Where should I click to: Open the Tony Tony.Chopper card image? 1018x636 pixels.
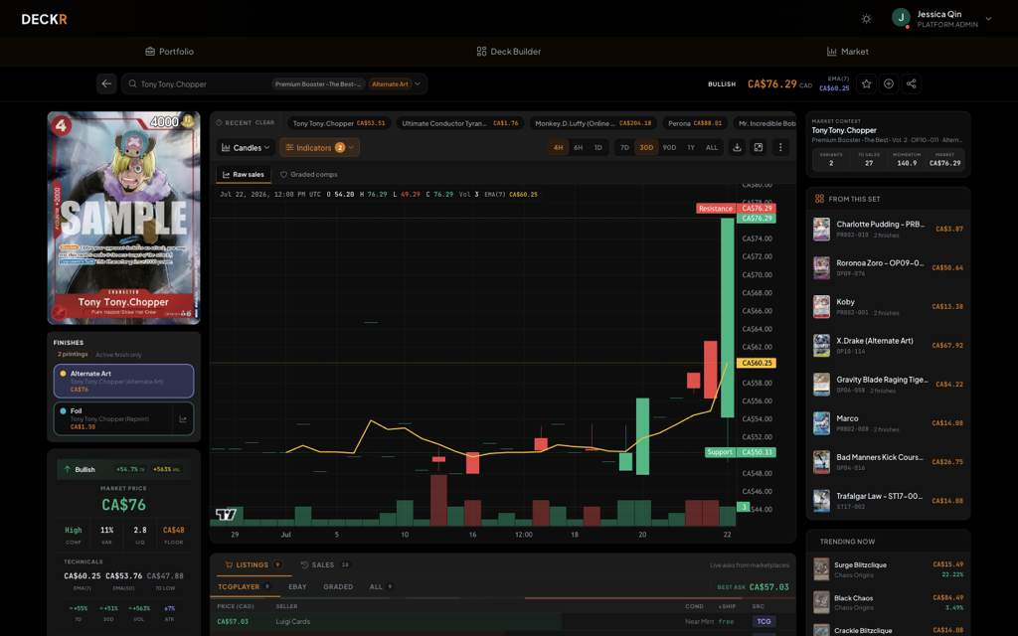(x=123, y=218)
